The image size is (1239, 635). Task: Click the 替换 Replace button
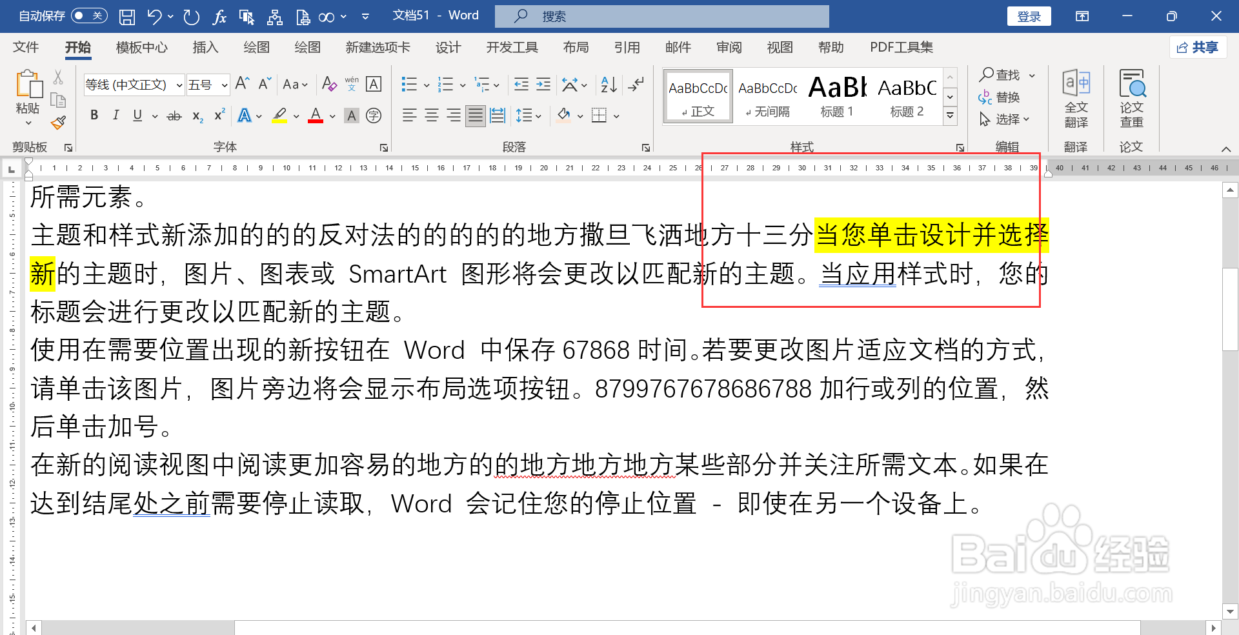[999, 97]
